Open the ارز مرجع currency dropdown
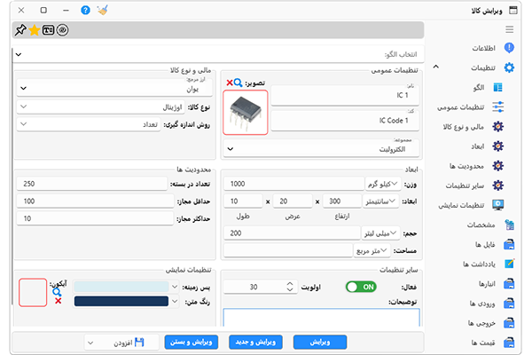The width and height of the screenshot is (532, 355). click(114, 87)
